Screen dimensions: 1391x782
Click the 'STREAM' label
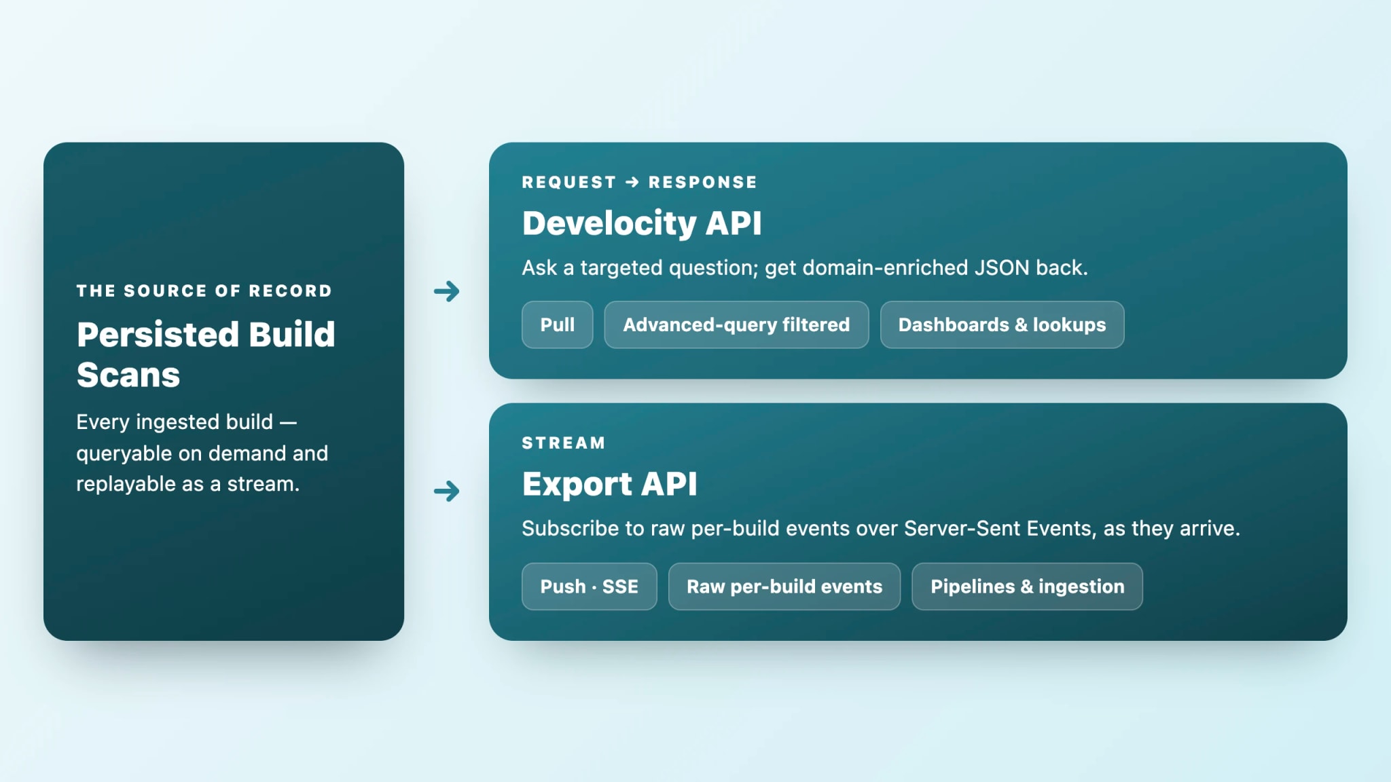click(563, 443)
